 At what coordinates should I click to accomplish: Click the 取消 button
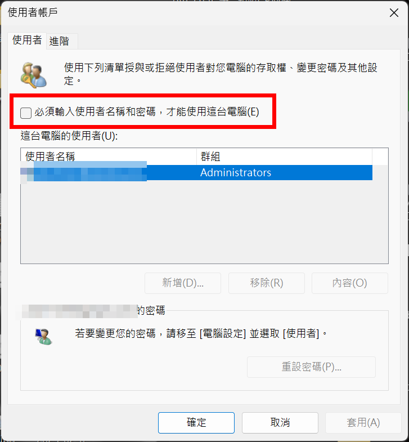pyautogui.click(x=280, y=422)
